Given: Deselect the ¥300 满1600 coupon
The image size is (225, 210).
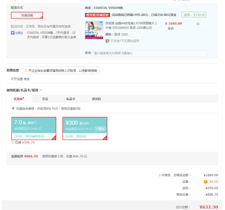Looking at the screenshot, I should point(85,128).
